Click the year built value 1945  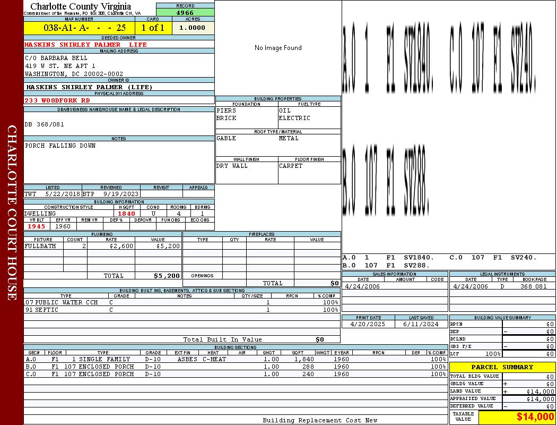(37, 226)
